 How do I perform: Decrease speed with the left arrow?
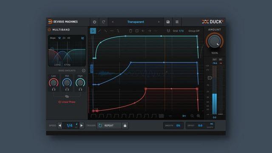coord(60,125)
